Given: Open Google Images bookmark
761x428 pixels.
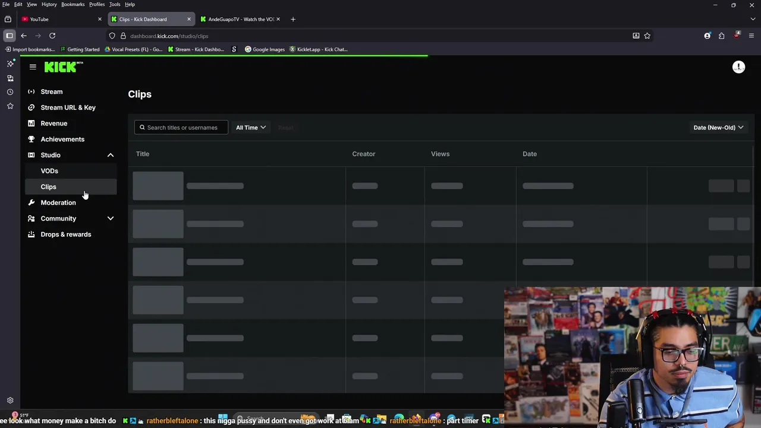Looking at the screenshot, I should coord(265,49).
